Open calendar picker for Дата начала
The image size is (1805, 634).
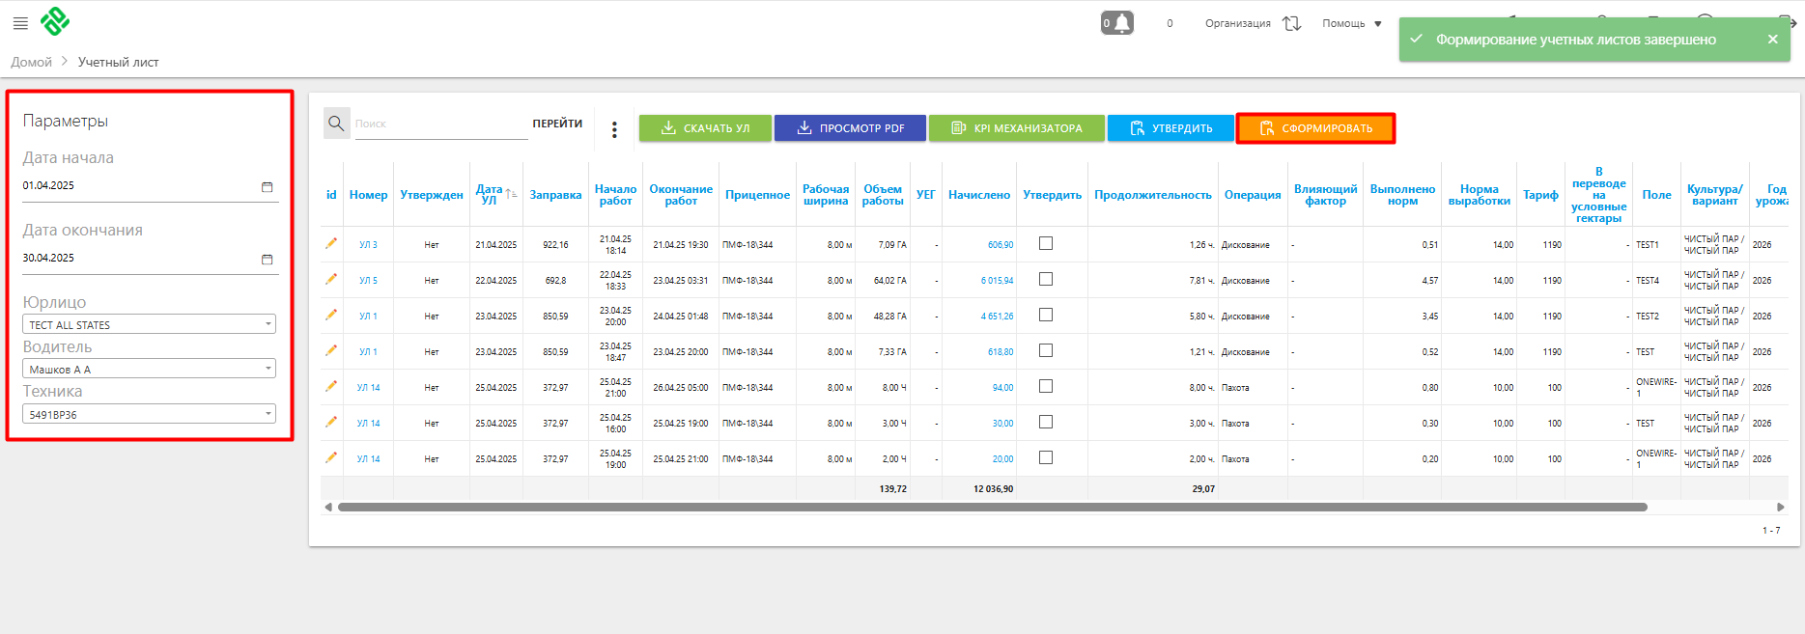(x=268, y=186)
